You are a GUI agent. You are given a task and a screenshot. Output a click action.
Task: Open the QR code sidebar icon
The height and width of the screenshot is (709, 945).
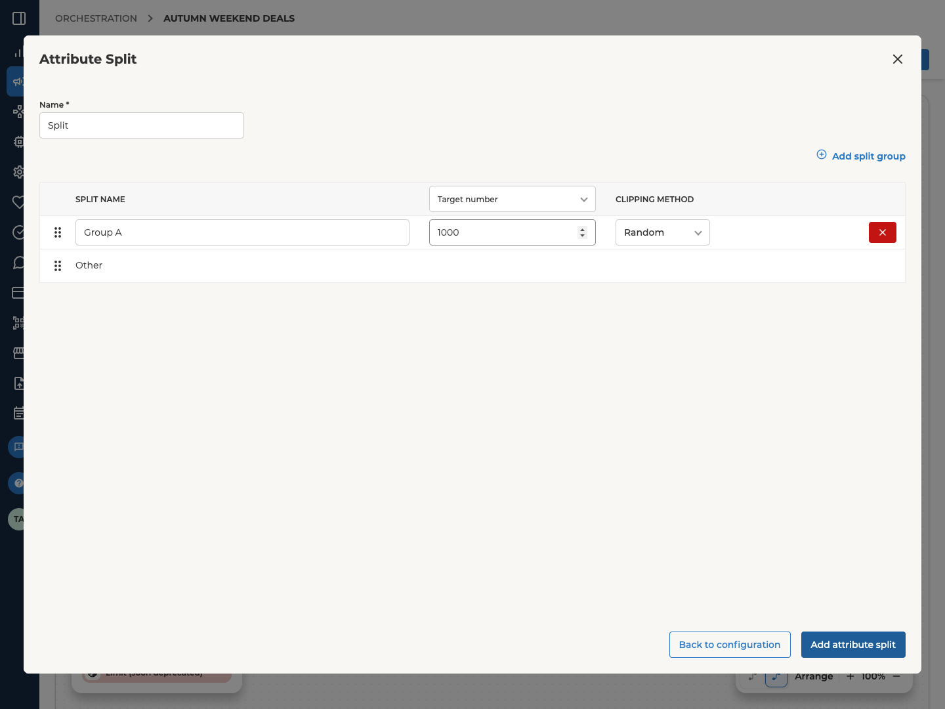[18, 323]
